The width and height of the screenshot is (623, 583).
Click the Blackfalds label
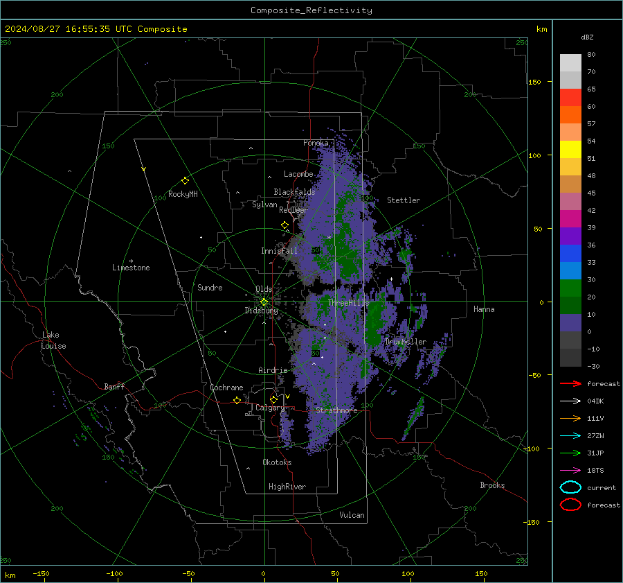pos(294,192)
